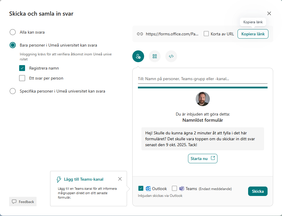Uncheck the Registrera namn checkbox
The width and height of the screenshot is (282, 216).
point(22,68)
